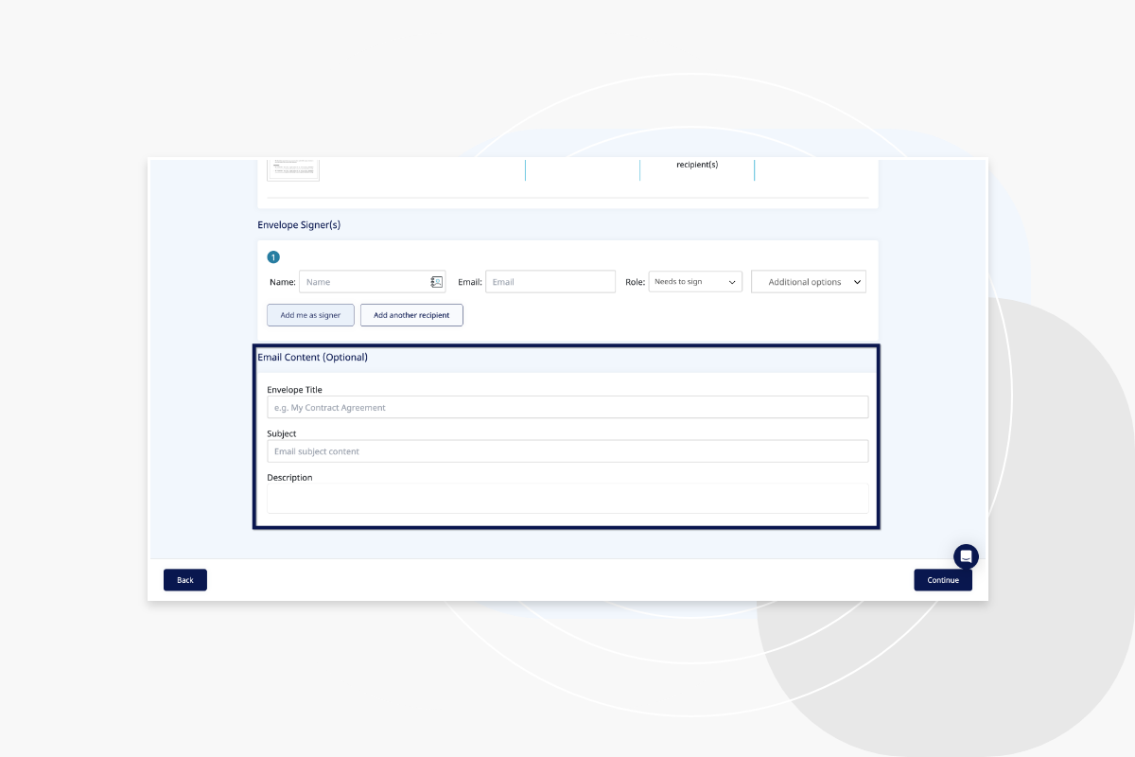This screenshot has width=1135, height=757.
Task: Click the Email Content (Optional) header
Action: [312, 358]
